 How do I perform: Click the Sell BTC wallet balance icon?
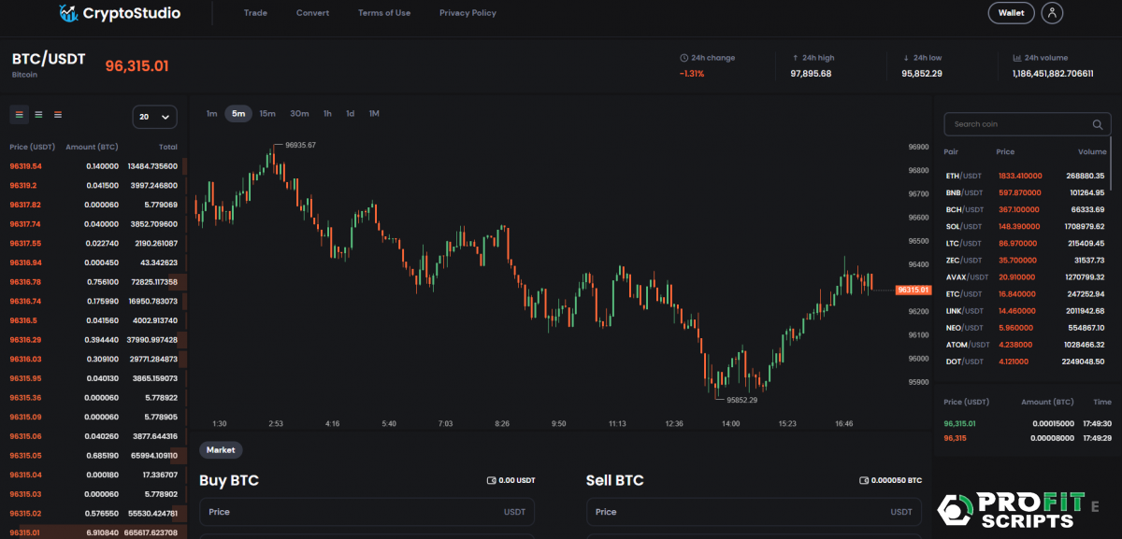click(863, 480)
